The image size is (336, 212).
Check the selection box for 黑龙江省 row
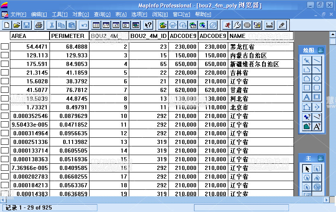coord(5,47)
